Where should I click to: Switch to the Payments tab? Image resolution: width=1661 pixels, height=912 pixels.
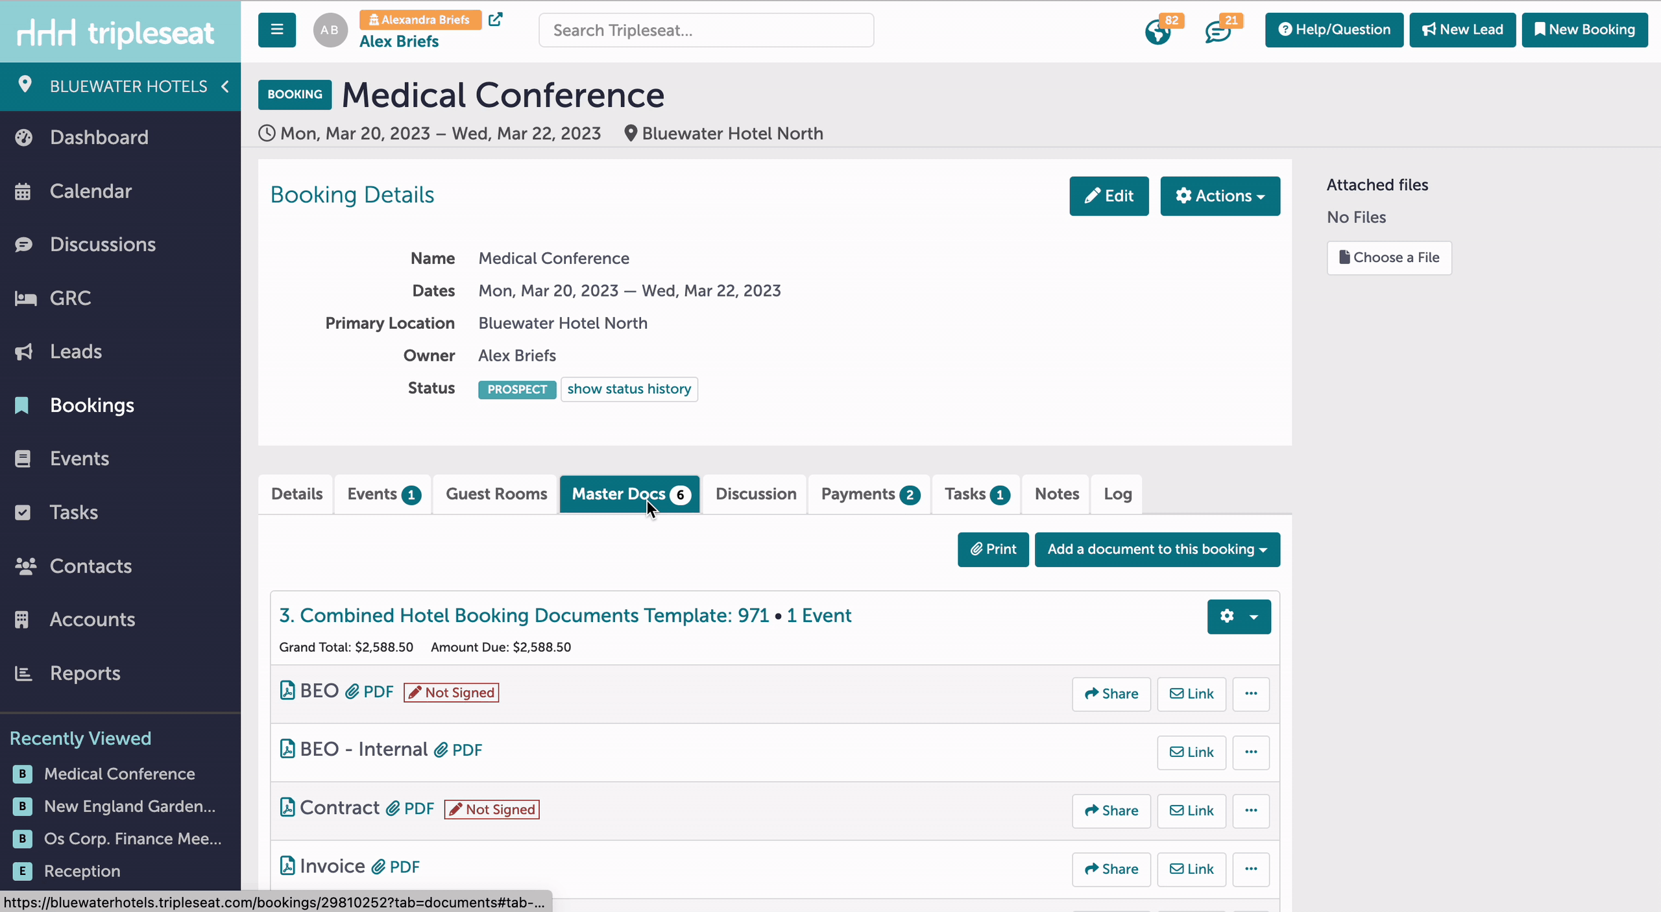tap(869, 494)
